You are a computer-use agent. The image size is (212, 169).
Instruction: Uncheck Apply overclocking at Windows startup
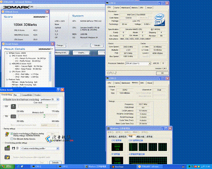[12, 134]
